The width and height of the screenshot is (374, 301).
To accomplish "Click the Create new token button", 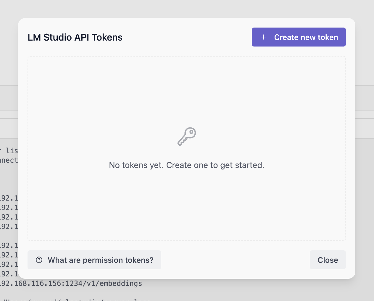I will (299, 37).
